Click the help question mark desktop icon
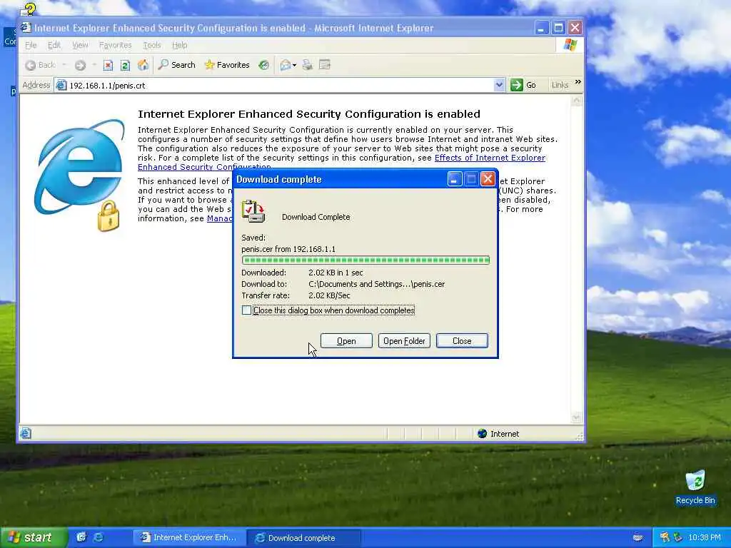 [29, 9]
